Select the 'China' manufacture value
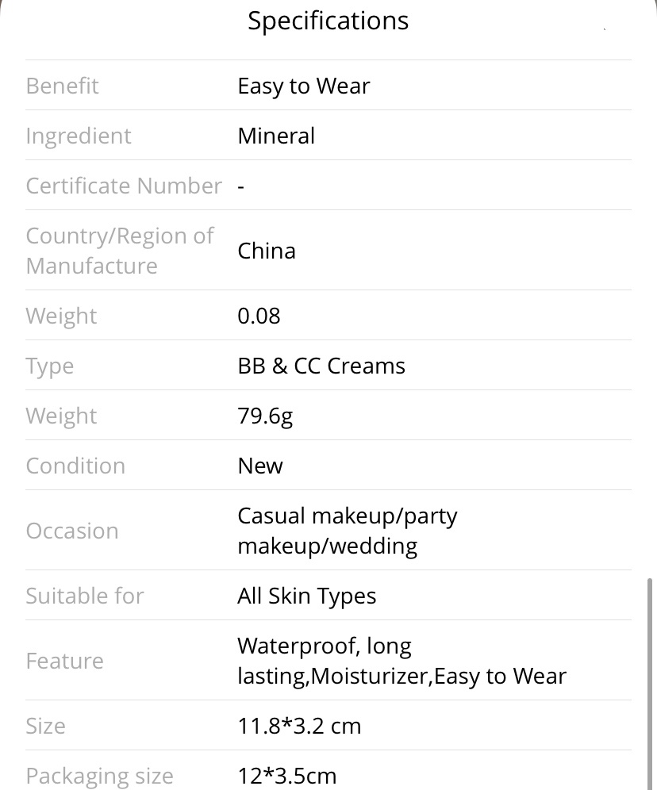 point(266,251)
